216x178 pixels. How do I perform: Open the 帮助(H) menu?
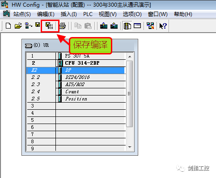(x=183, y=14)
